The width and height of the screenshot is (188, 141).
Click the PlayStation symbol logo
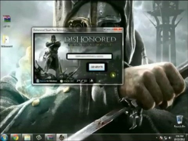tap(91, 81)
